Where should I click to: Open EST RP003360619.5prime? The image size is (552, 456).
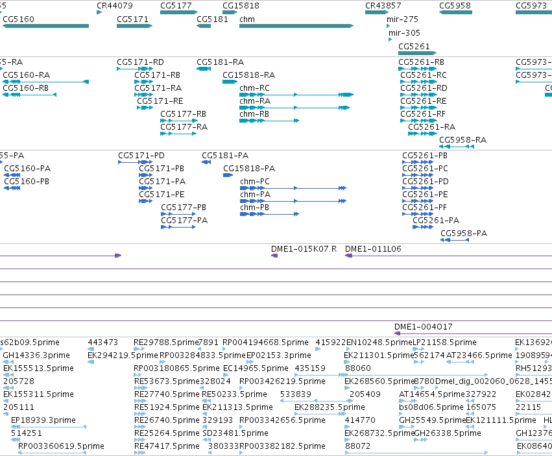[x=61, y=446]
